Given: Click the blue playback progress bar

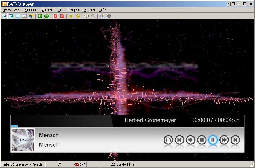Looking at the screenshot, I should click(14, 126).
